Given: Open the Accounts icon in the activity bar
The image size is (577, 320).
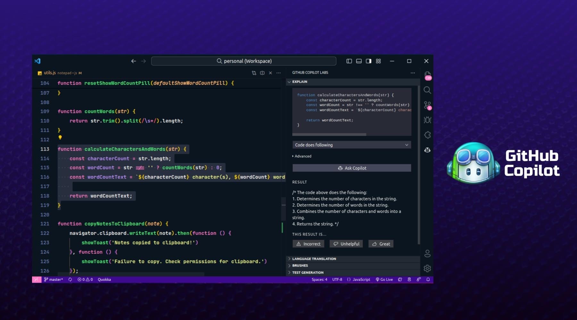Looking at the screenshot, I should coord(427,253).
